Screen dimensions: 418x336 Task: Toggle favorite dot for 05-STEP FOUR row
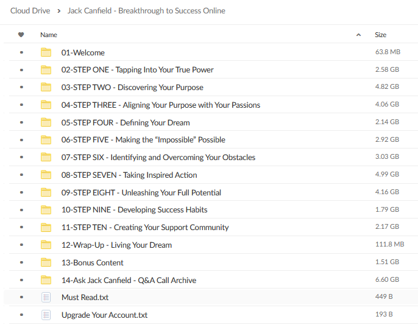[x=21, y=122]
